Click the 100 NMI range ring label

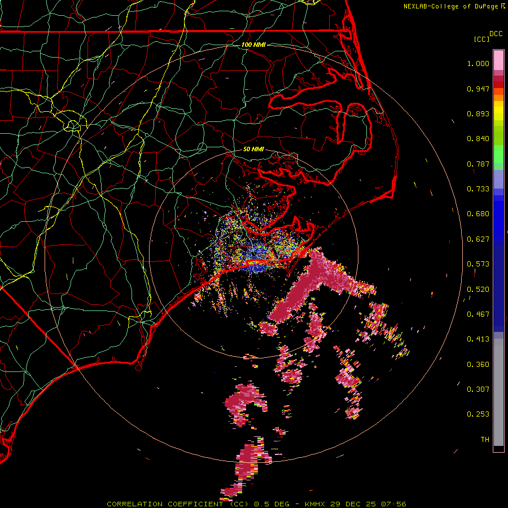(253, 45)
